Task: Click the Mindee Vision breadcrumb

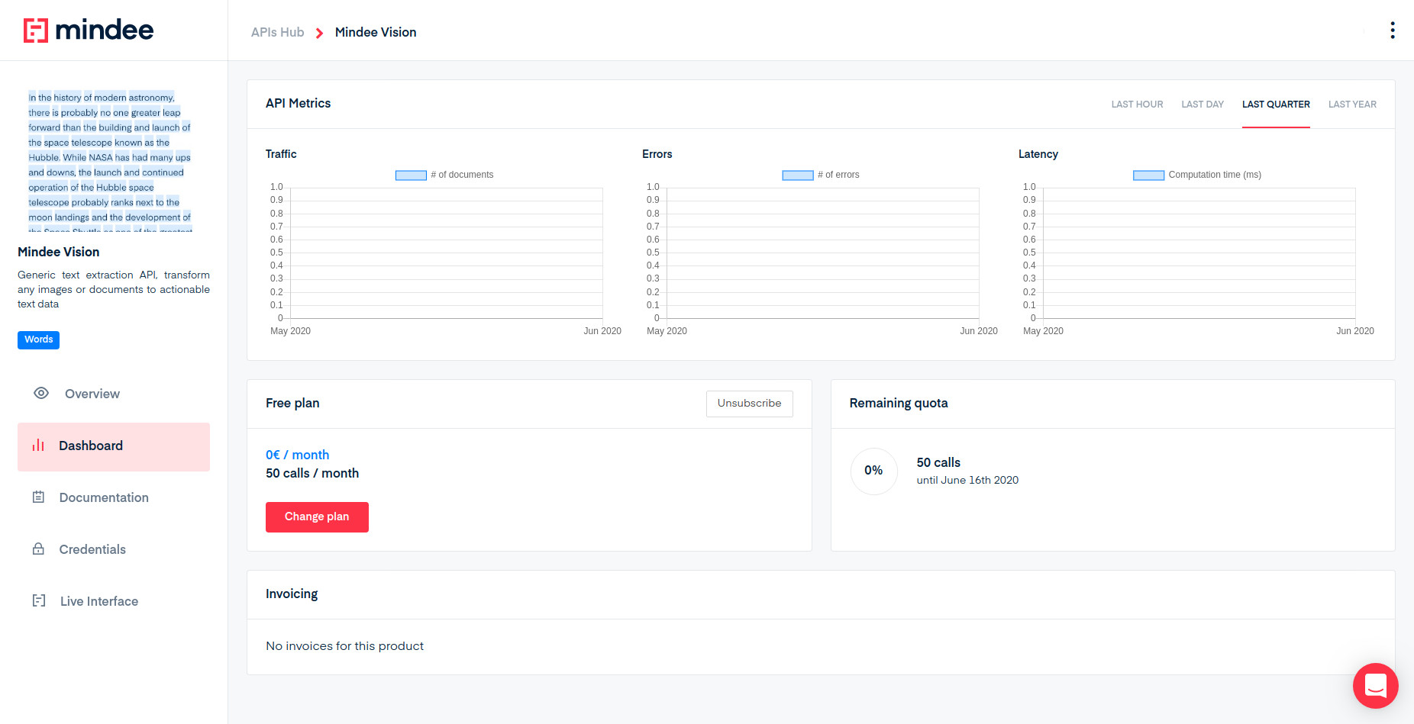Action: pos(376,32)
